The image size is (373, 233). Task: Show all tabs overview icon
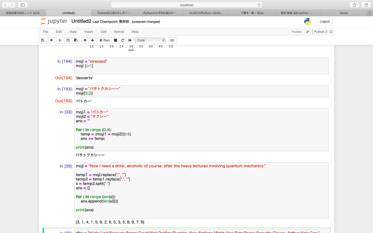(366, 5)
